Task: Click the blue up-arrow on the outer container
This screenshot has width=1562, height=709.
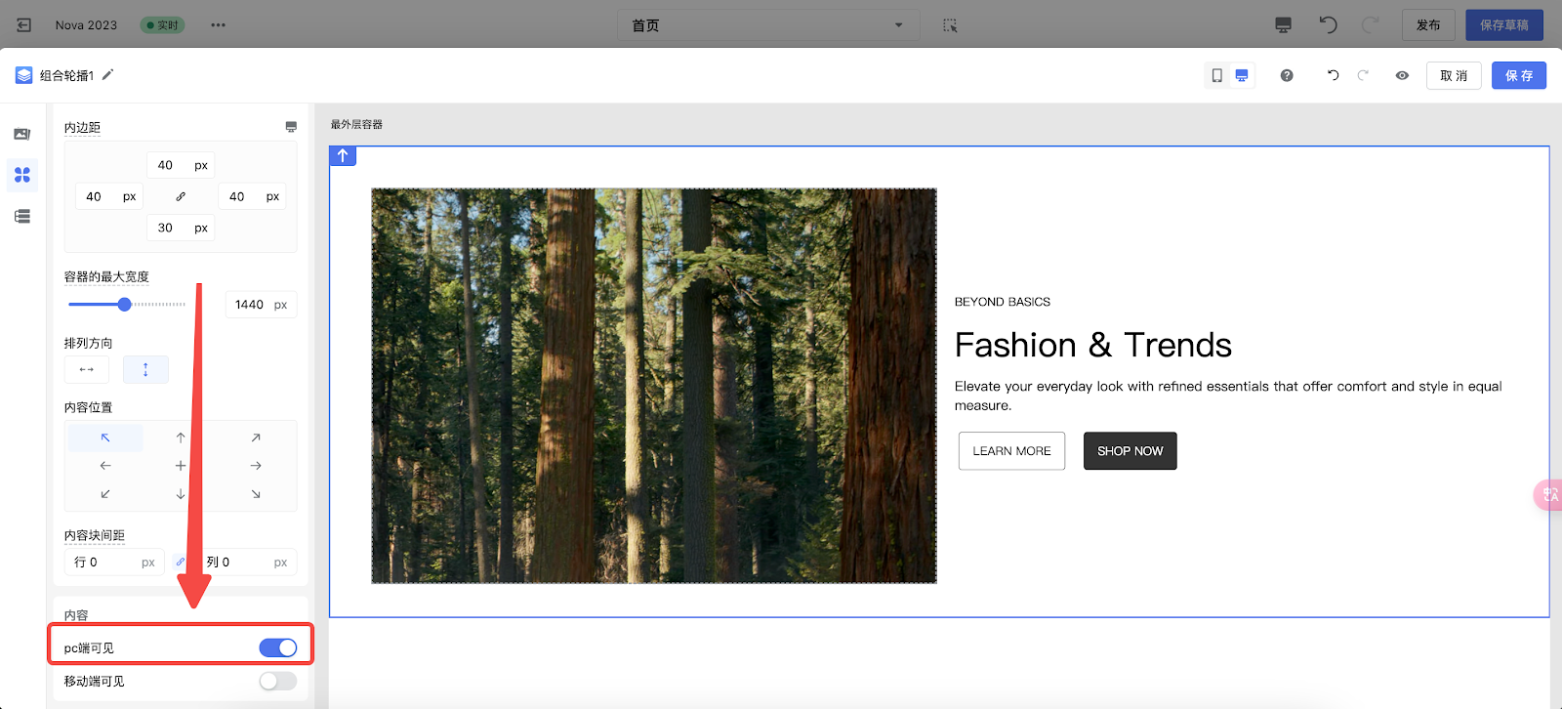Action: point(343,155)
